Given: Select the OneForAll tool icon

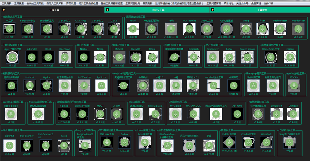Looking at the screenshot, I should [x=65, y=57].
